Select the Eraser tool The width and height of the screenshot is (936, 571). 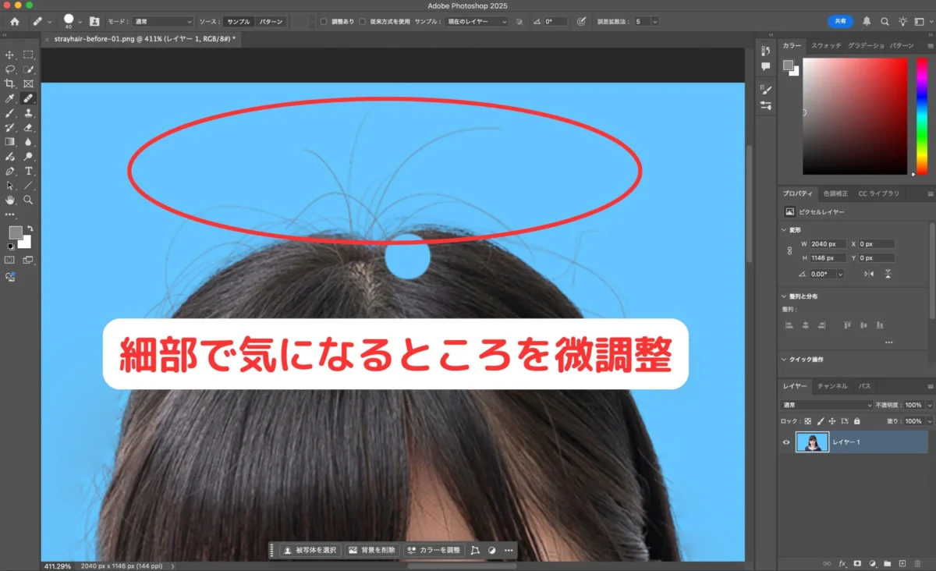point(28,127)
